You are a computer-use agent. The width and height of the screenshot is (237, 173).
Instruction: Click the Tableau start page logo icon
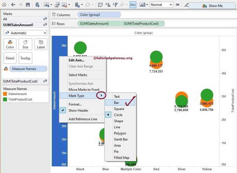coord(4,5)
